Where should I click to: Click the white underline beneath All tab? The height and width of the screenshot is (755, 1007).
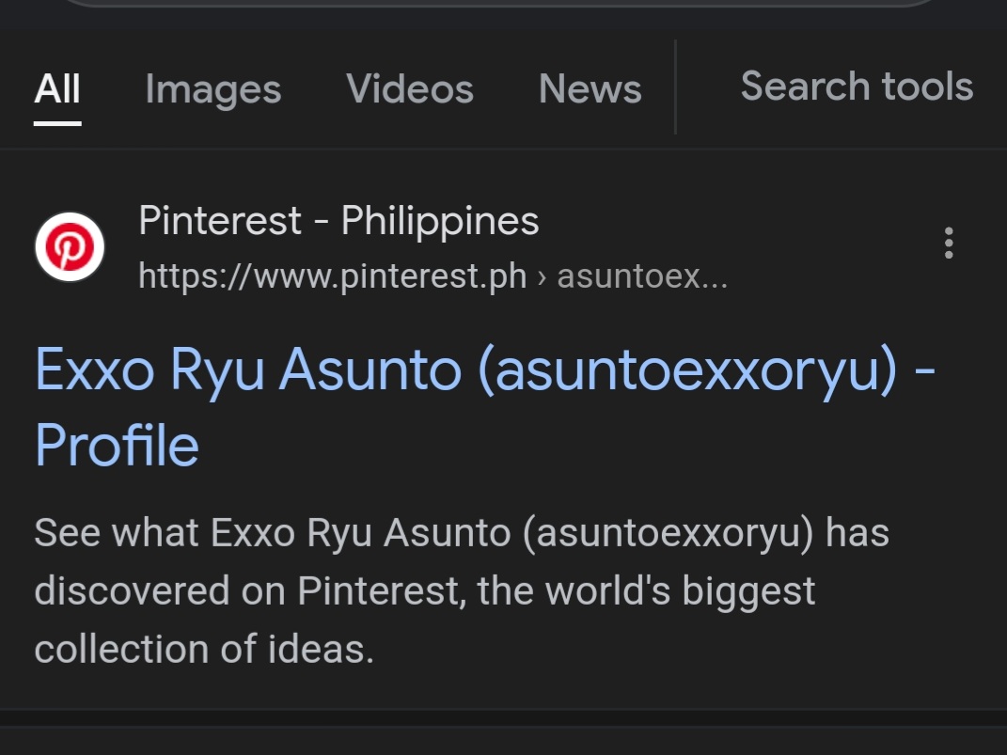pos(57,123)
